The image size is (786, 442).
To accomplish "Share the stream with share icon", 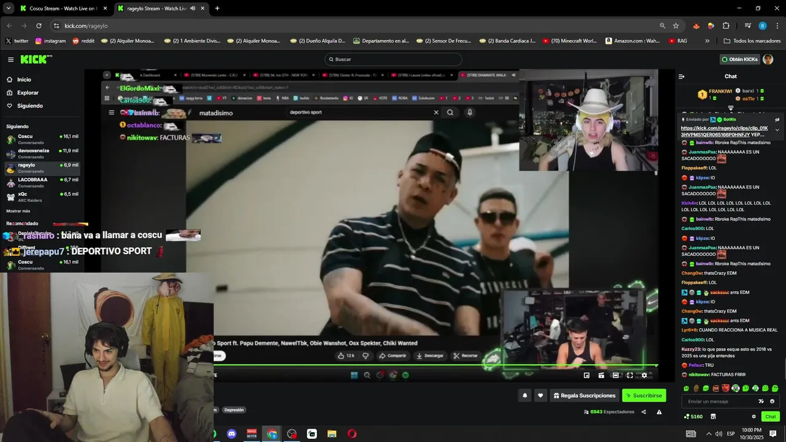I will [644, 412].
